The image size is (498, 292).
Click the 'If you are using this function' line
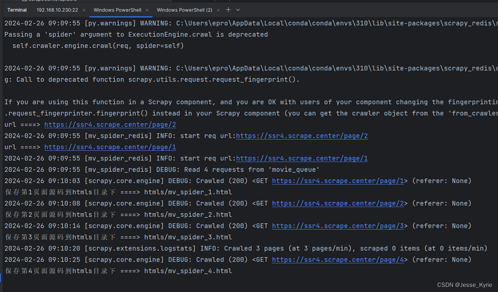(x=251, y=102)
